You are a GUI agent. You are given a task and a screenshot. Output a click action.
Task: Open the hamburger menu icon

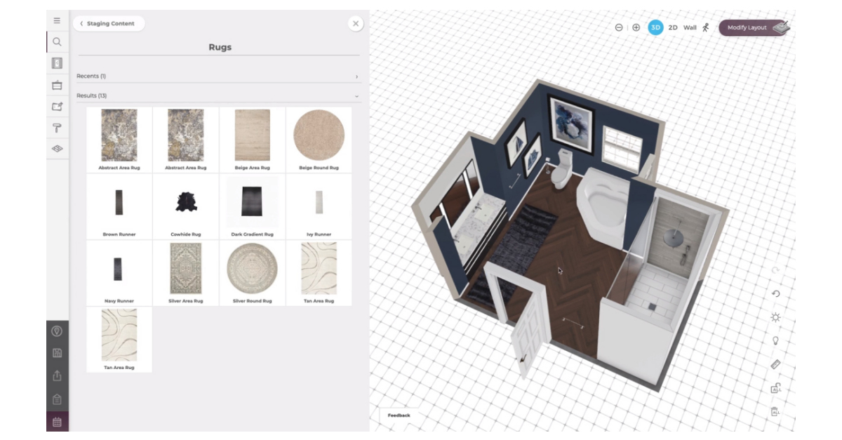pos(57,21)
